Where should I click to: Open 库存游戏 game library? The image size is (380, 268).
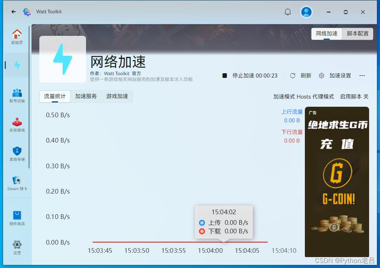17,125
